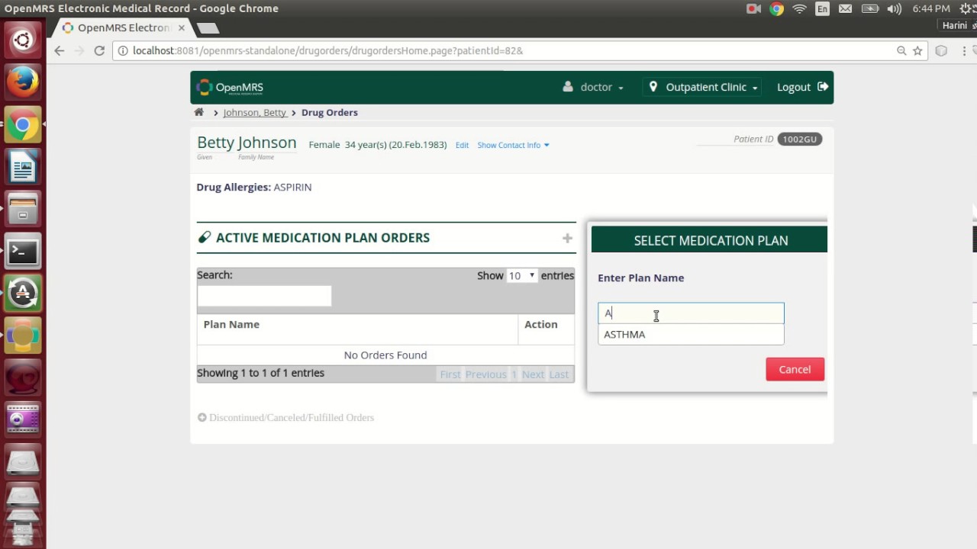Click the zoom magnifier icon in the address bar
977x549 pixels.
click(x=901, y=50)
